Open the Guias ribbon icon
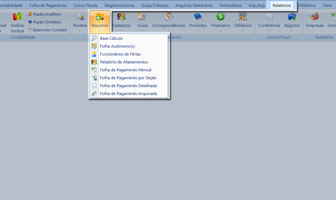336x200 pixels. (141, 17)
